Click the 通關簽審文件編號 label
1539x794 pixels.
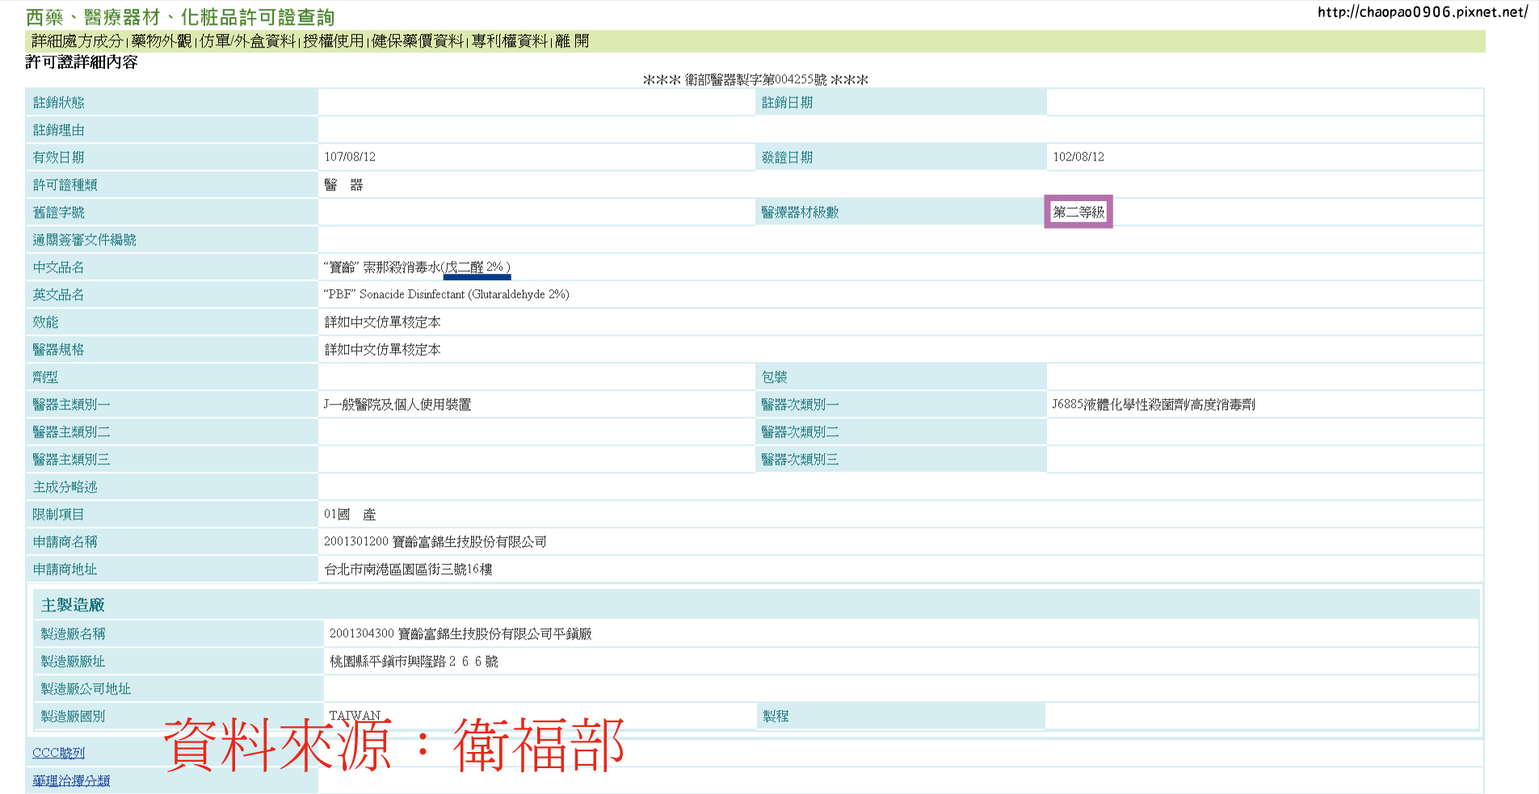[x=85, y=240]
